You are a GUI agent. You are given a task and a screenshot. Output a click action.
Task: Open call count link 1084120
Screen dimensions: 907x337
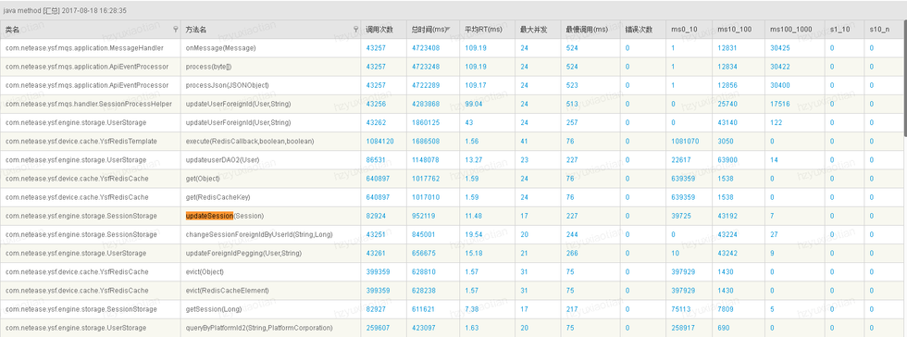coord(380,142)
